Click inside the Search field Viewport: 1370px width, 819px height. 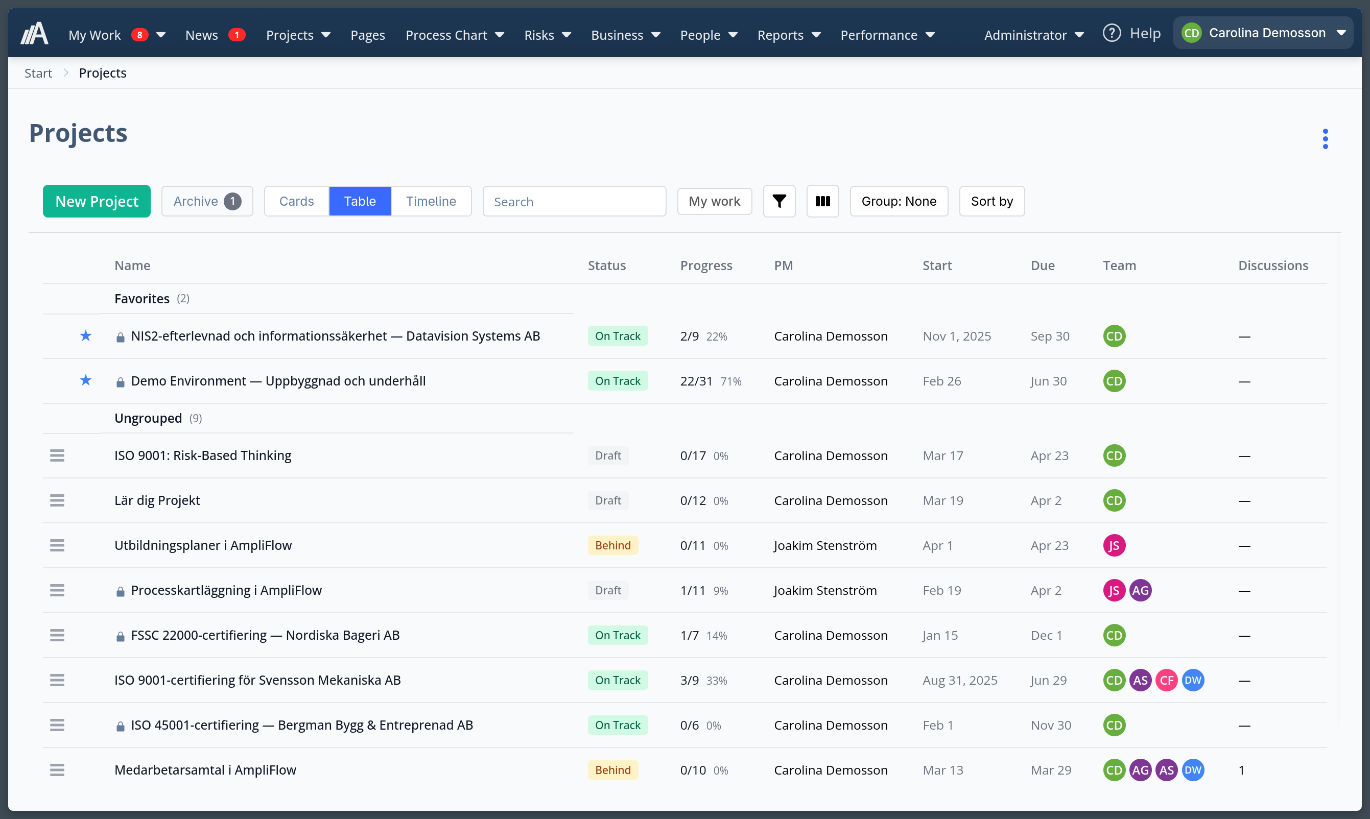coord(574,201)
